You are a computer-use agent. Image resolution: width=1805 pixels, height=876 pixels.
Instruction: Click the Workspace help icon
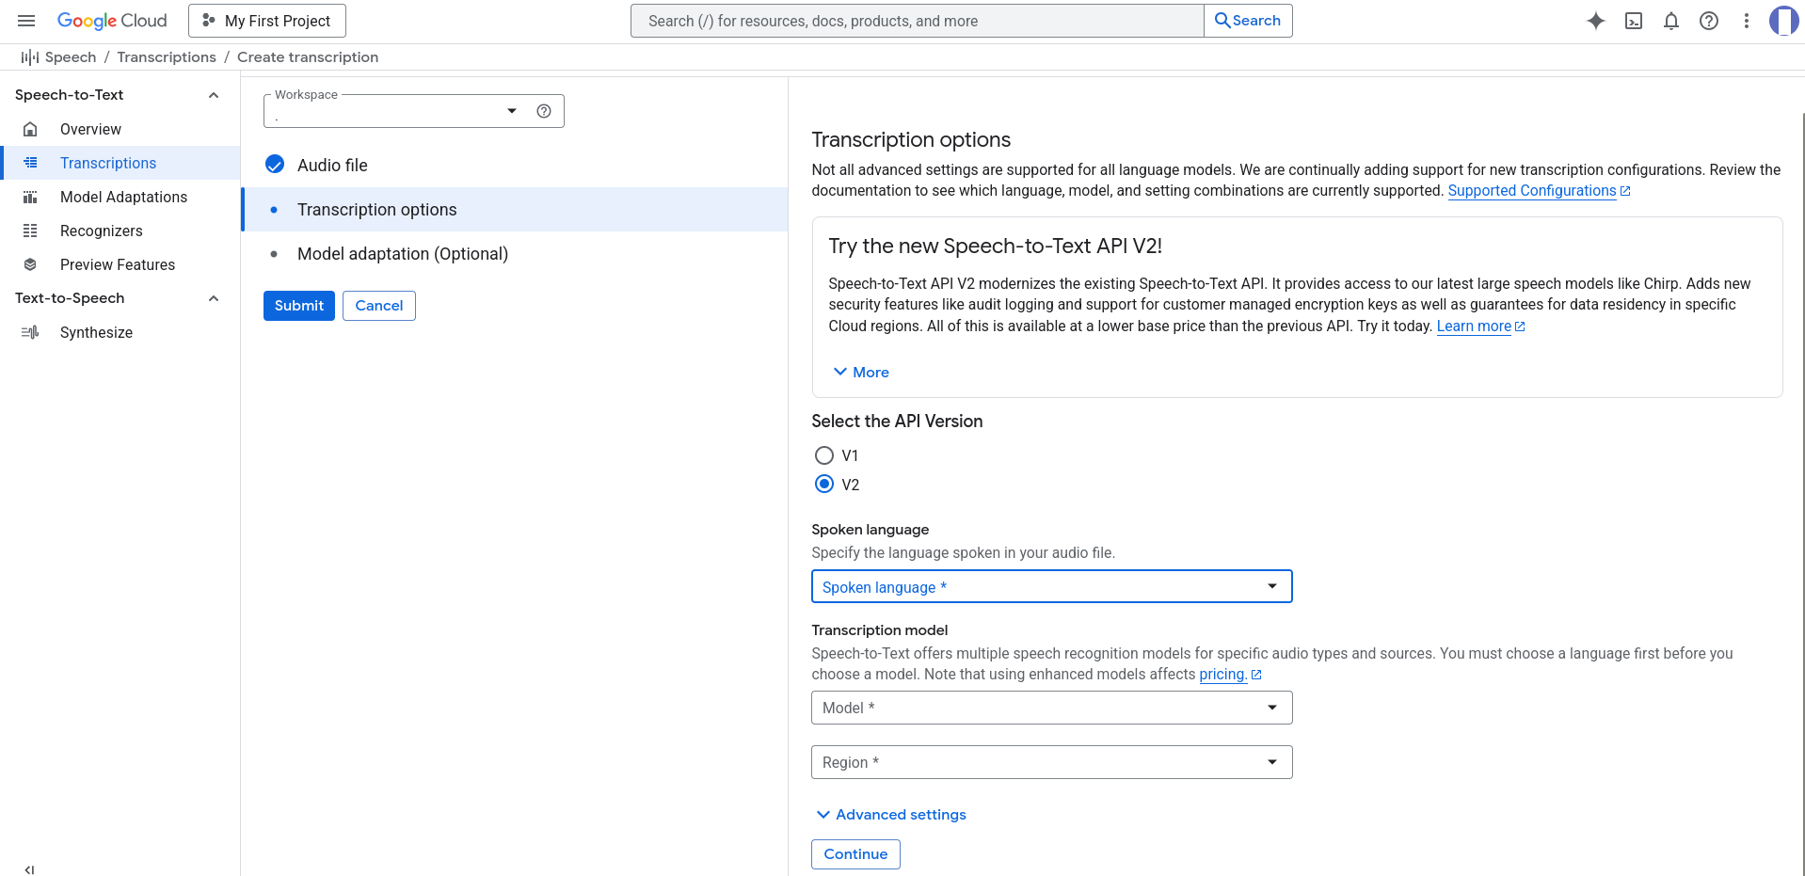(544, 111)
